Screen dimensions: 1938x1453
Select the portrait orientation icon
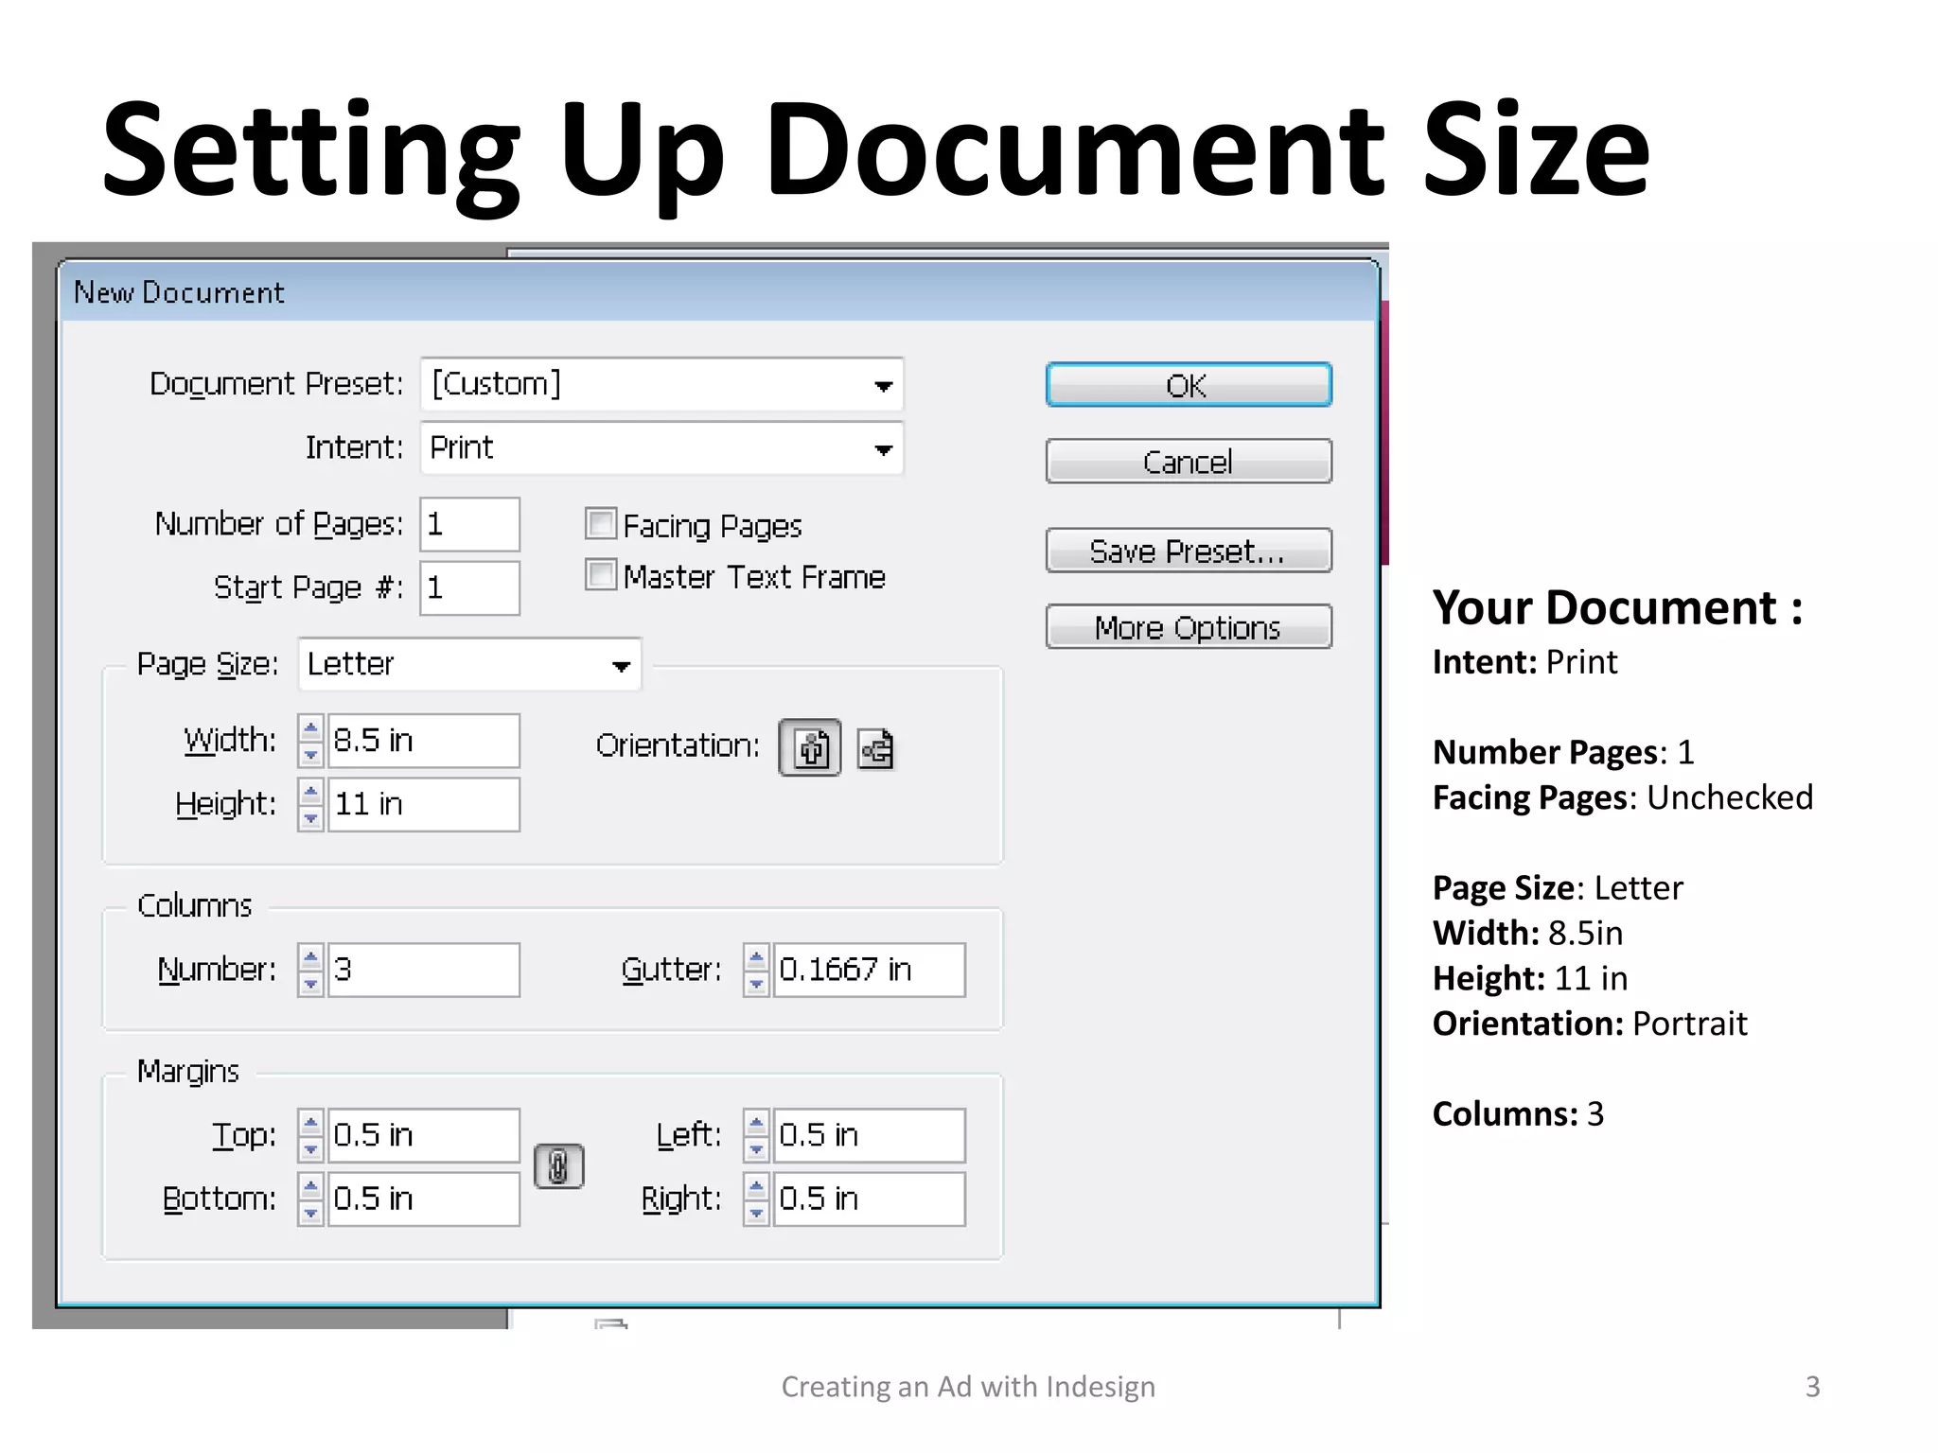pos(810,748)
